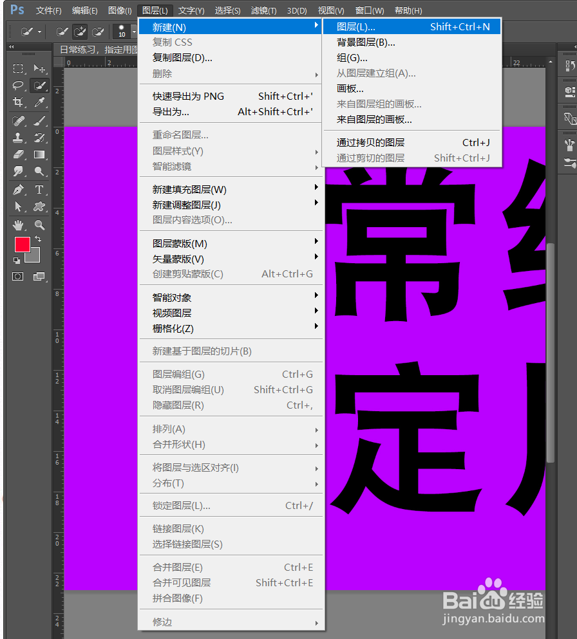Select the Spot Healing Brush tool
Screen dimensions: 577x639
point(17,120)
